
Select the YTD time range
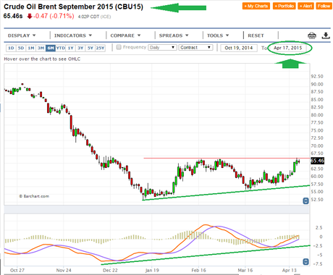[x=61, y=48]
